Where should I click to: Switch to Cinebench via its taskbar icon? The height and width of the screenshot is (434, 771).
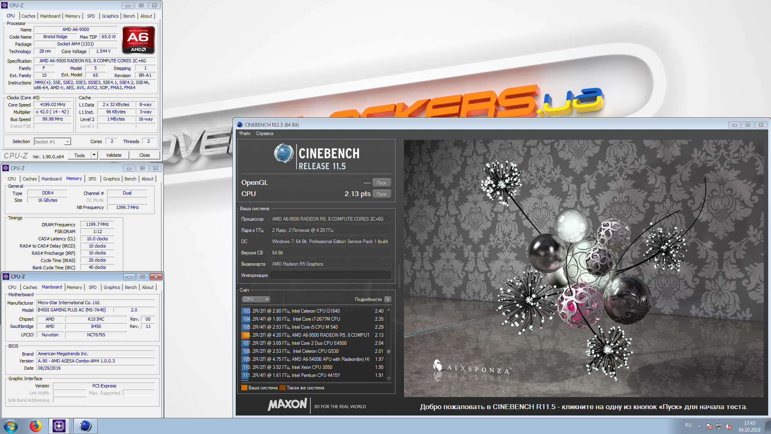tap(85, 426)
